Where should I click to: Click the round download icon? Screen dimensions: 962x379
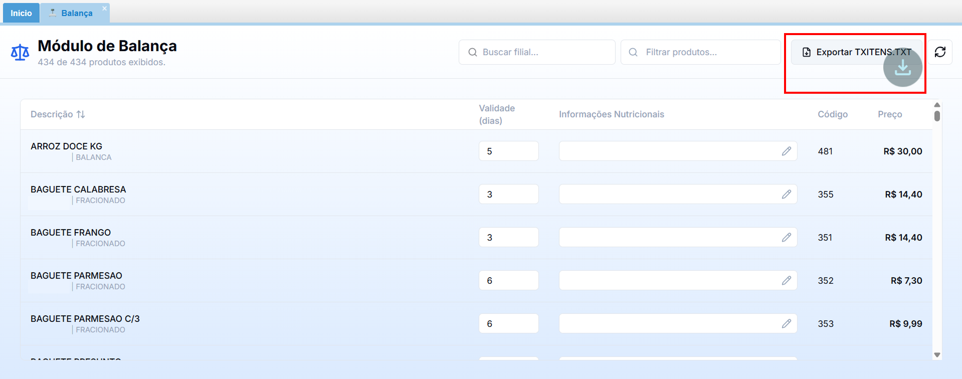click(x=902, y=68)
